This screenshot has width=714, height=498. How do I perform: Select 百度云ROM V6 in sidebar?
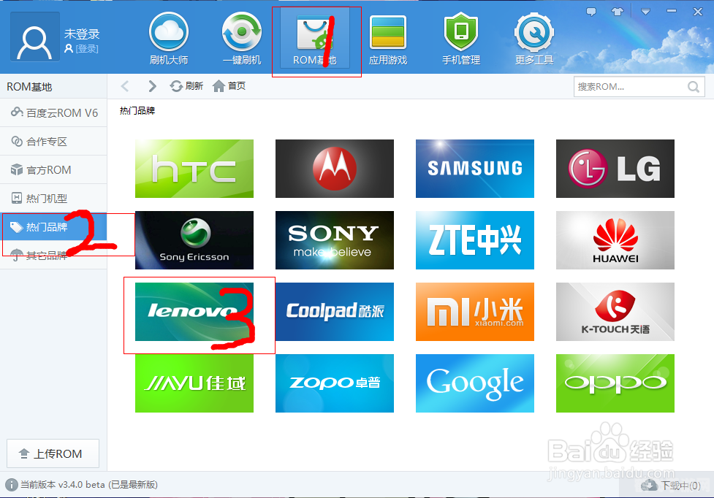54,112
